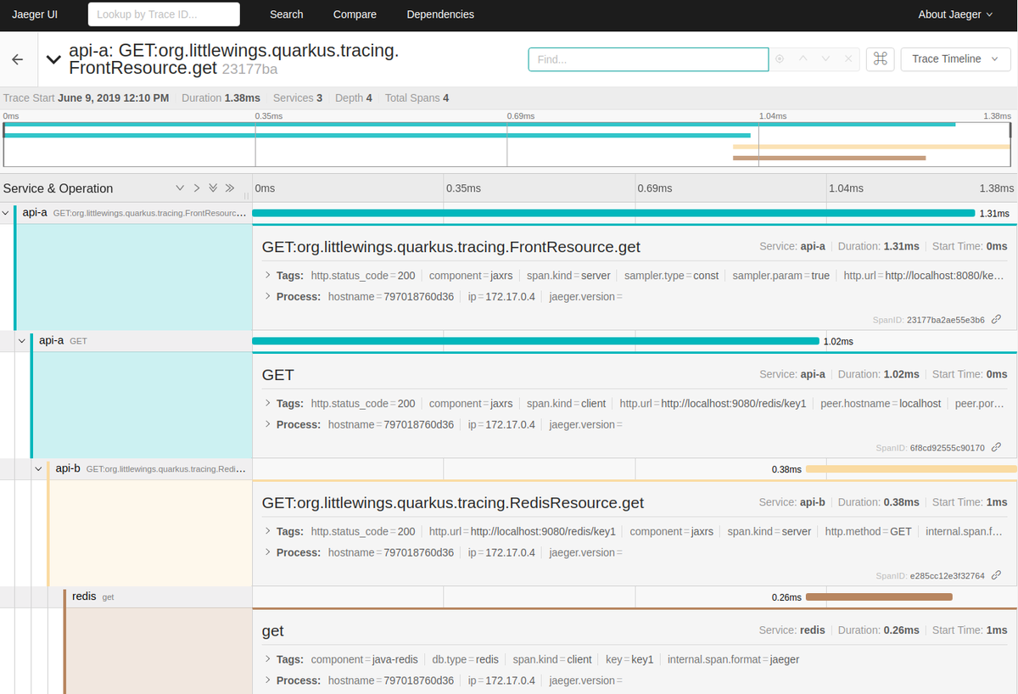The height and width of the screenshot is (694, 1018).
Task: Jump to next search result arrow
Action: 825,59
